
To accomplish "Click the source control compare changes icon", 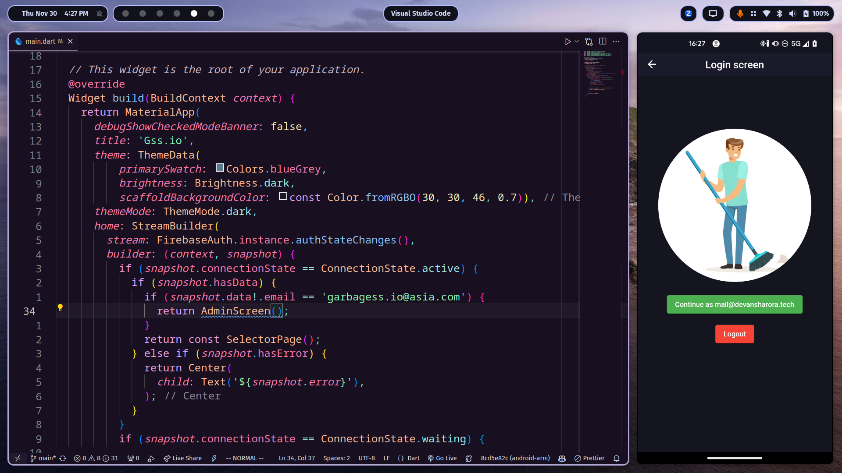I will pyautogui.click(x=589, y=41).
